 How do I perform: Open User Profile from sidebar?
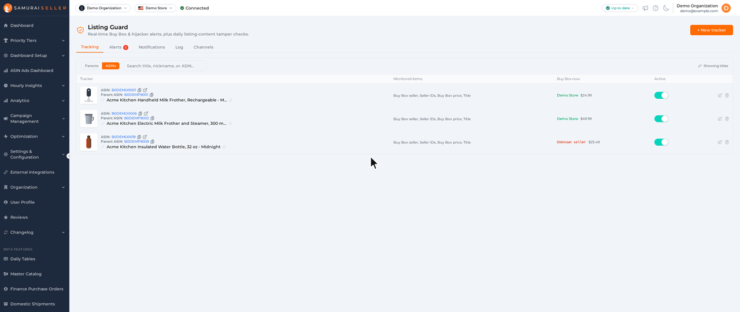(35, 202)
